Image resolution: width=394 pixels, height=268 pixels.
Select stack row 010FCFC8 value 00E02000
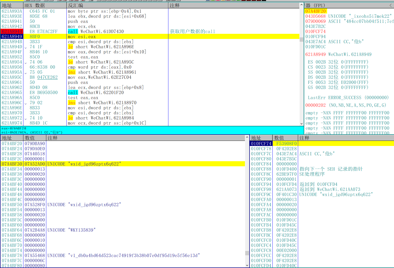287,250
